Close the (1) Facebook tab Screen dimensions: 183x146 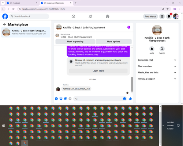(37, 3)
